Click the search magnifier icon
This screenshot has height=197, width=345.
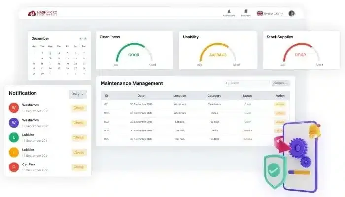[x=227, y=83]
